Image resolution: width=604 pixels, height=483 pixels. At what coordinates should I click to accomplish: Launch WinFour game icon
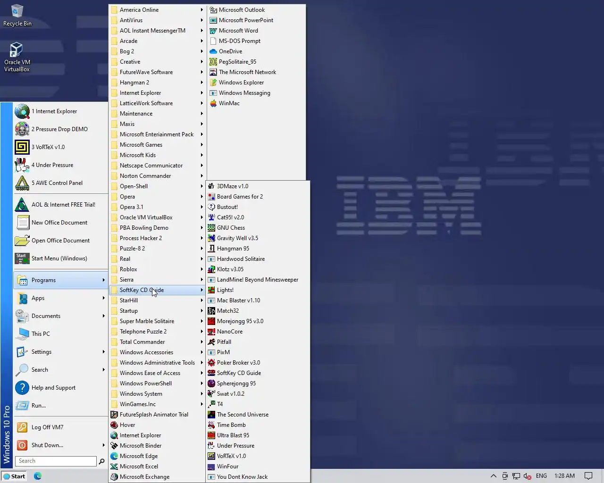tap(211, 466)
